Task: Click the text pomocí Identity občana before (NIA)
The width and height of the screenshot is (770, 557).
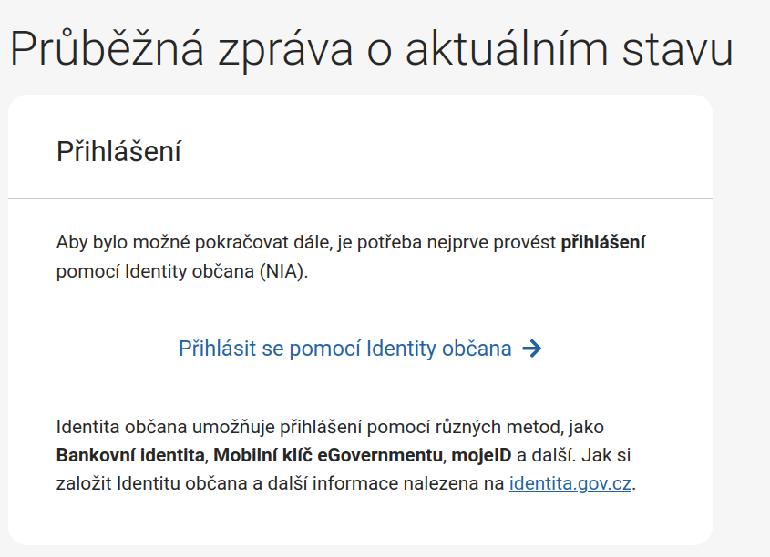Action: [155, 271]
